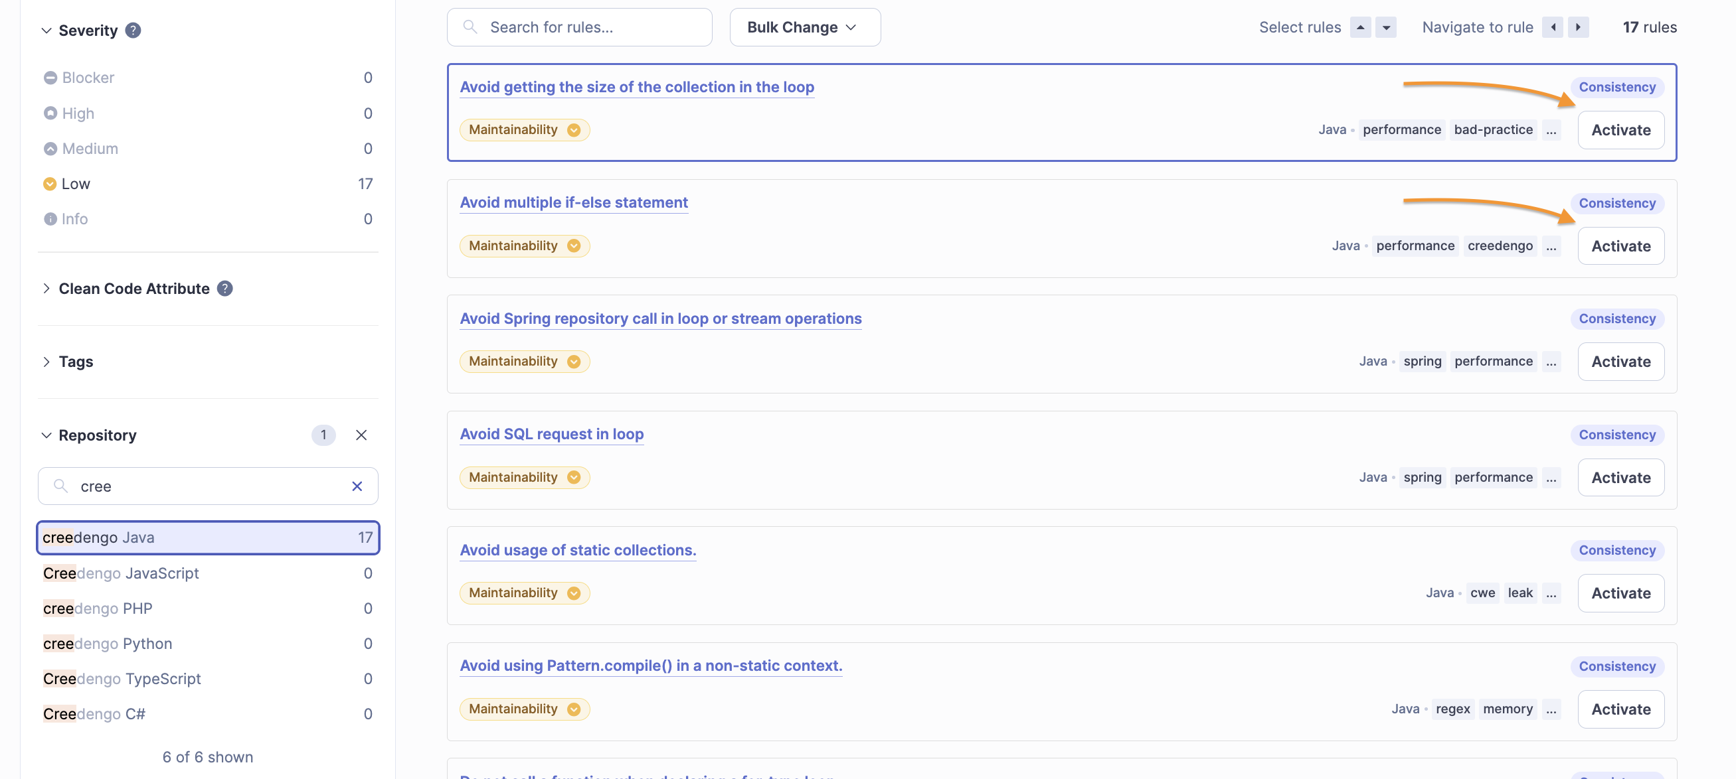Click the 'bad-practice' tag on first rule
Viewport: 1736px width, 779px height.
pyautogui.click(x=1494, y=130)
